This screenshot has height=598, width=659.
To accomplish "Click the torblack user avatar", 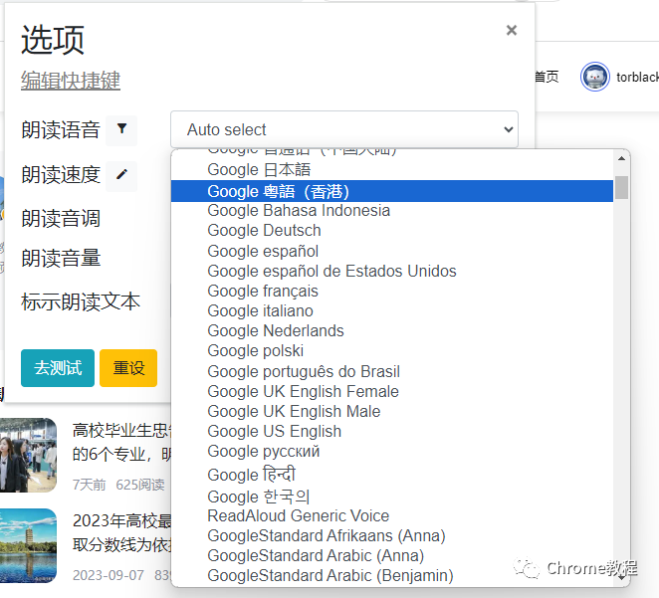I will point(594,77).
